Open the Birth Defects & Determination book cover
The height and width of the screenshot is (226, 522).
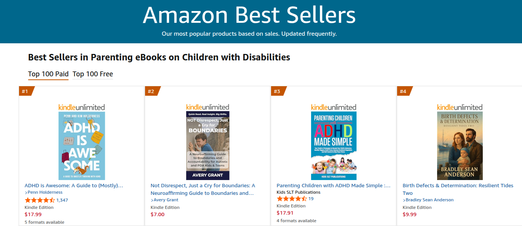tap(460, 145)
